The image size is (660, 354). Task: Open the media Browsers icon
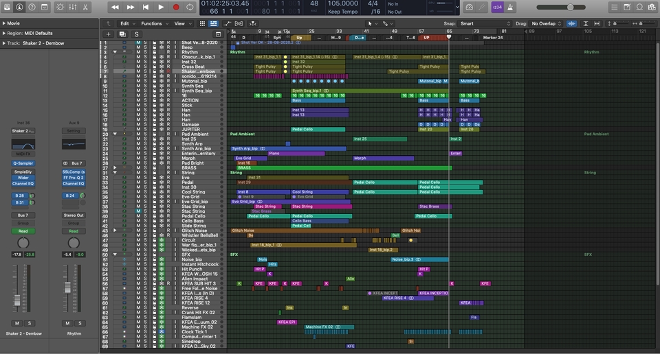coord(652,7)
